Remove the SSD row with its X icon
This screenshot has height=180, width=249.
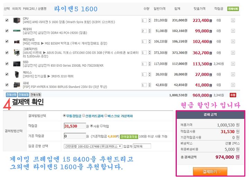coord(233,64)
